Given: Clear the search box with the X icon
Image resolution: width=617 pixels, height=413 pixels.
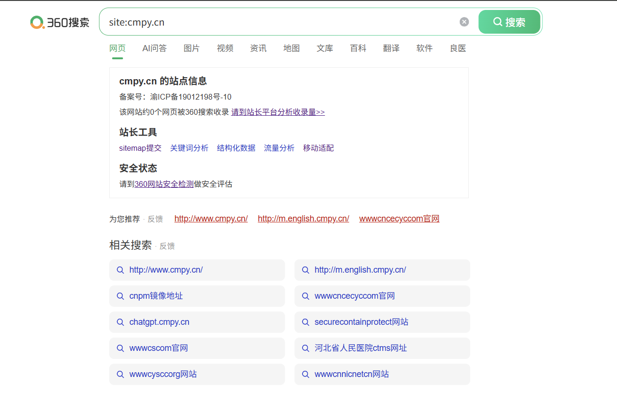Looking at the screenshot, I should pos(464,22).
